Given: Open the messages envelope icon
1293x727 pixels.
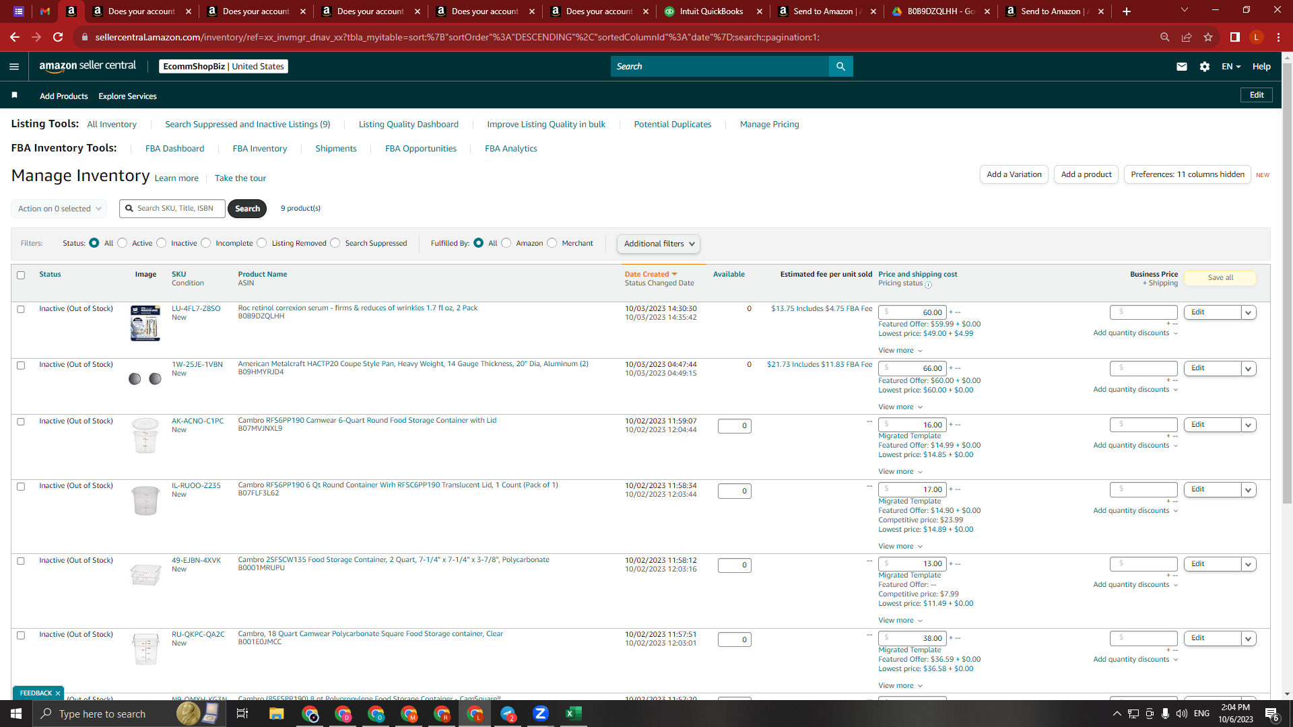Looking at the screenshot, I should 1182,66.
